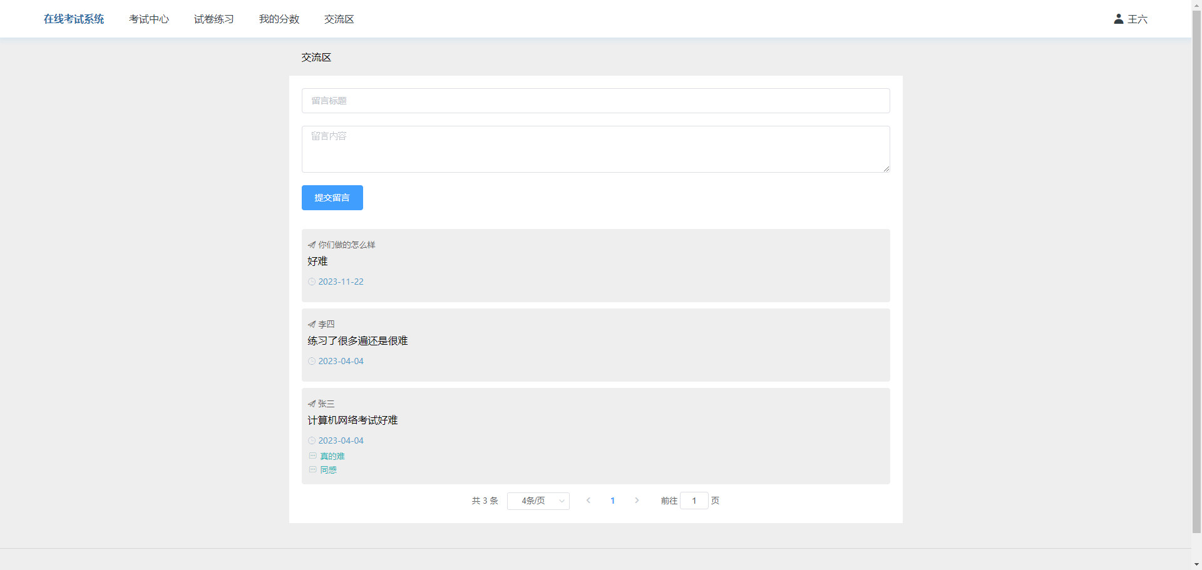Click the clock icon in 张三's message

312,440
